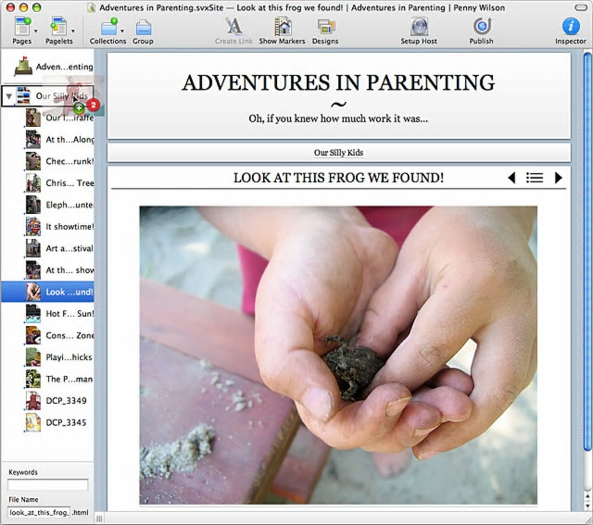Click the Adventures in Parenting site title

click(x=338, y=82)
